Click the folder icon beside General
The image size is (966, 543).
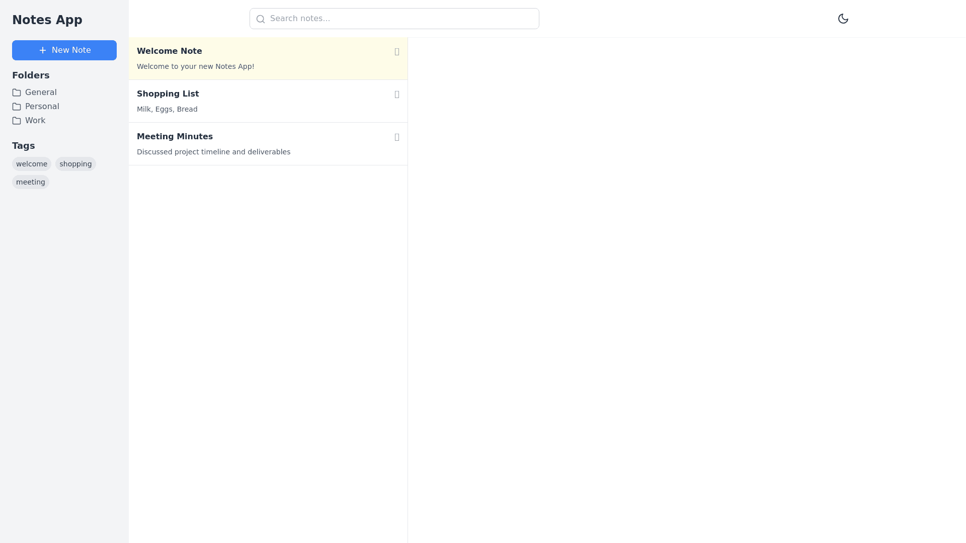17,93
